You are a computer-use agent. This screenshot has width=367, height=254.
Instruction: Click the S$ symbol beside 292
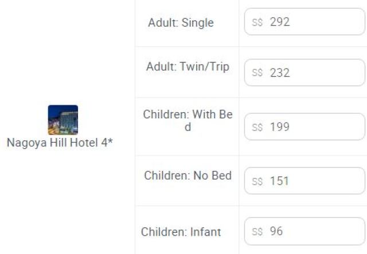[x=257, y=22]
